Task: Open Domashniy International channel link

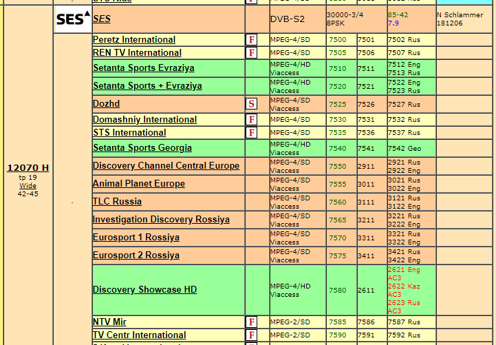Action: pos(145,120)
